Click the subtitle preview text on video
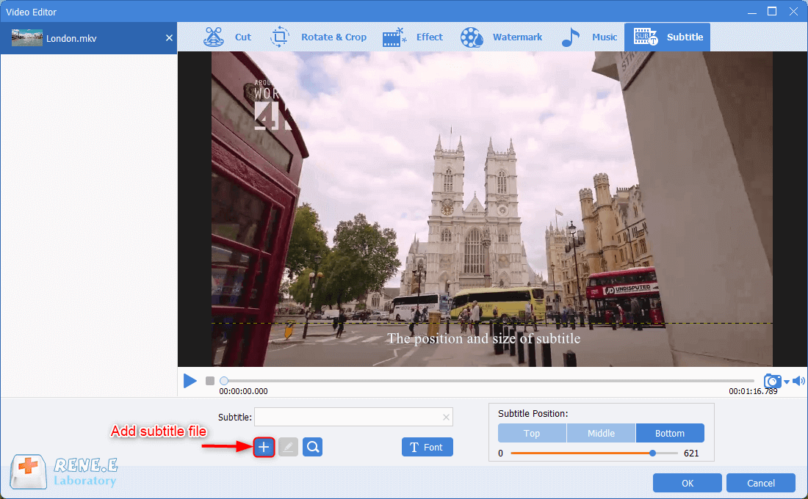This screenshot has height=499, width=808. click(484, 338)
